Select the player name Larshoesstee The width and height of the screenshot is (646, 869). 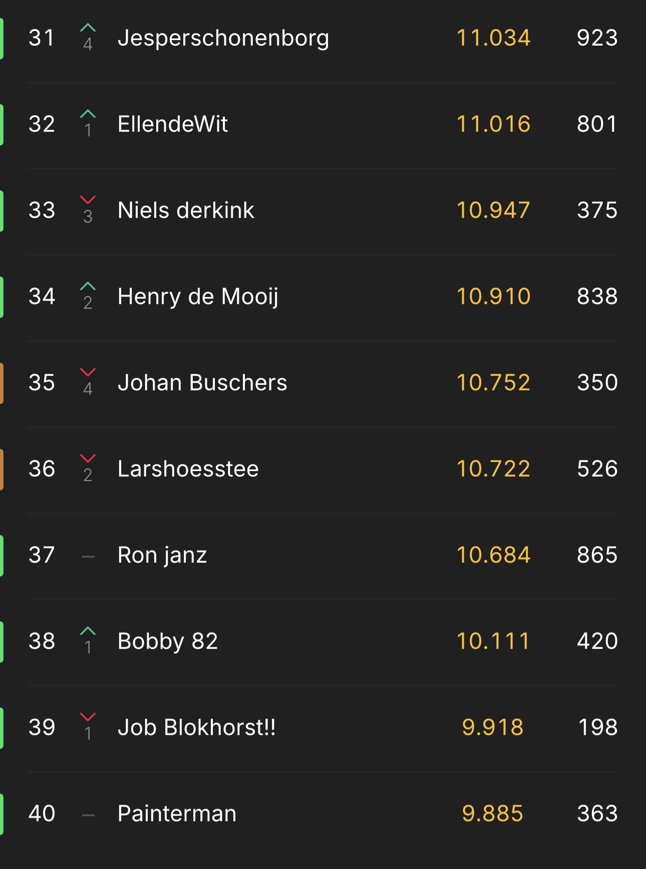[188, 469]
